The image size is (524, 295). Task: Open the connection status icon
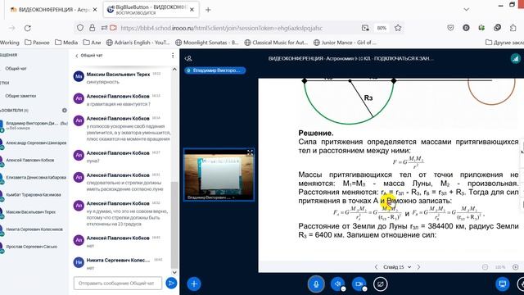[x=515, y=58]
